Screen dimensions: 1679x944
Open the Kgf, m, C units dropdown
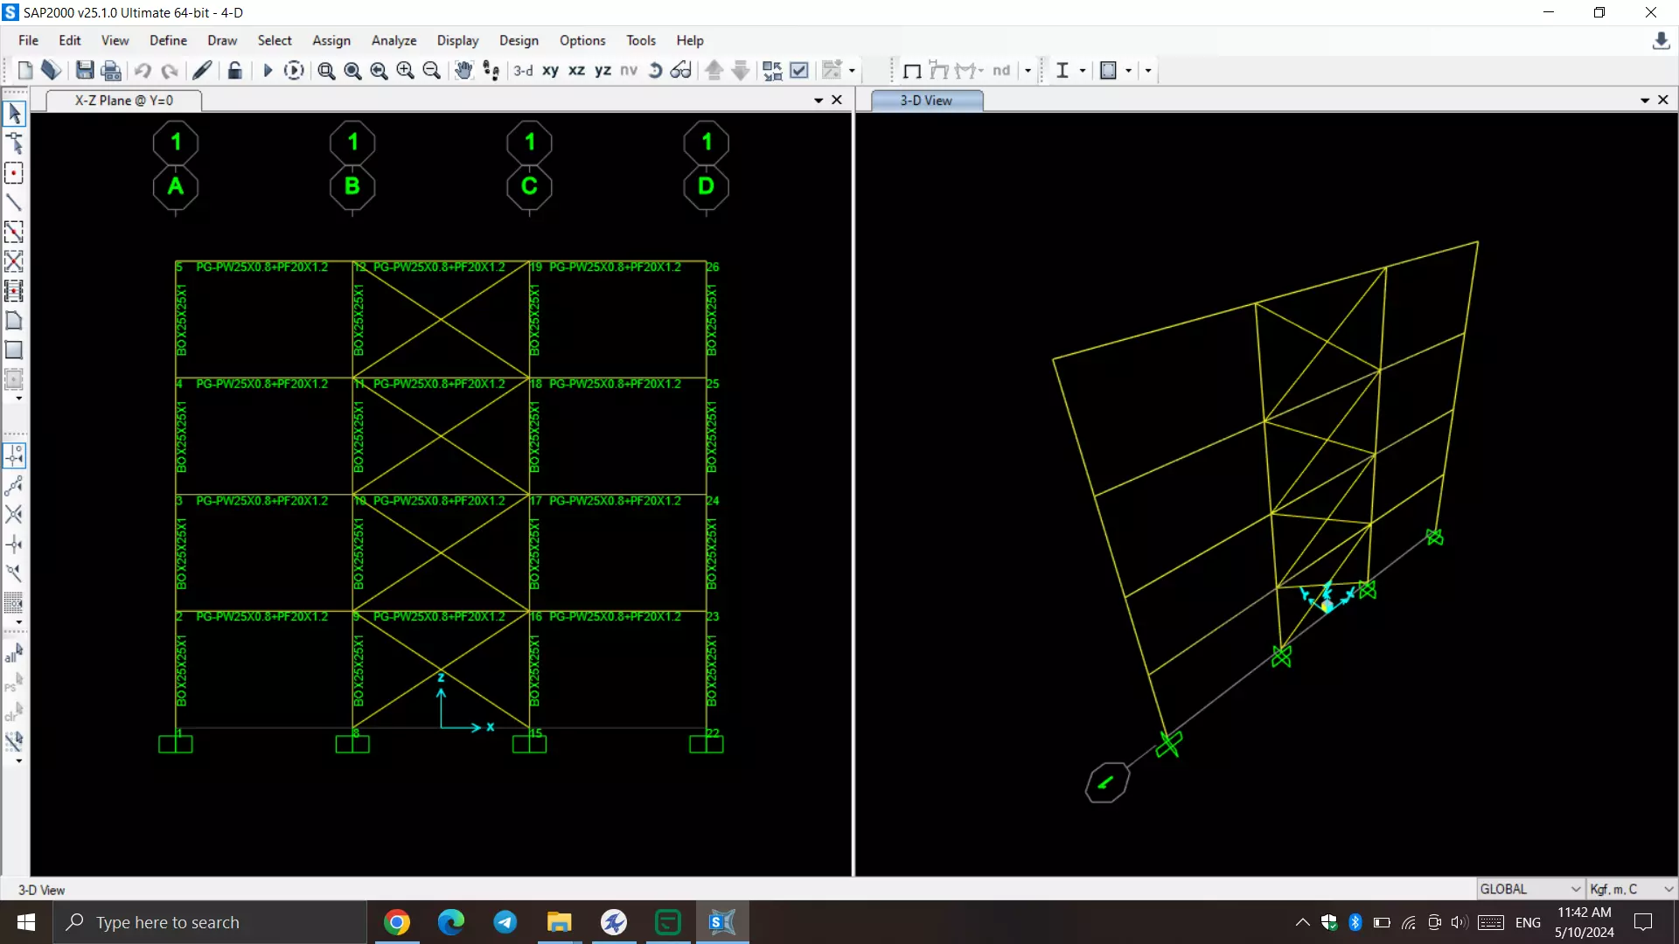[1668, 889]
